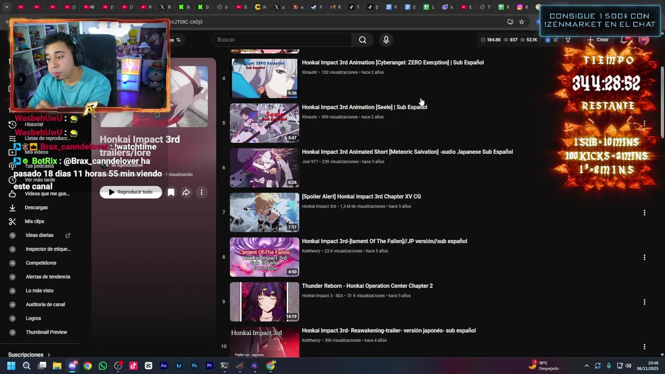Click the magnifier search button beside Buscar
This screenshot has width=665, height=374.
pos(363,40)
